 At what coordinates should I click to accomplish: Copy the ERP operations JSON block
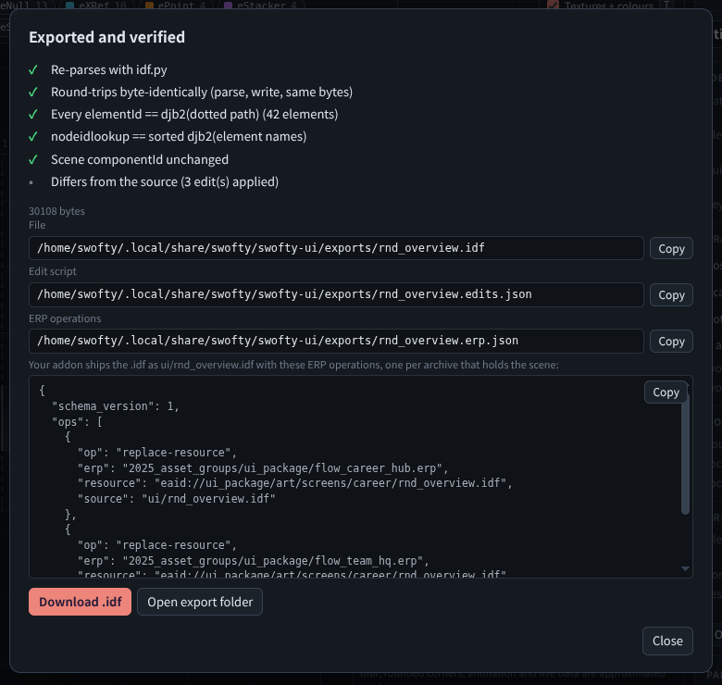tap(666, 392)
